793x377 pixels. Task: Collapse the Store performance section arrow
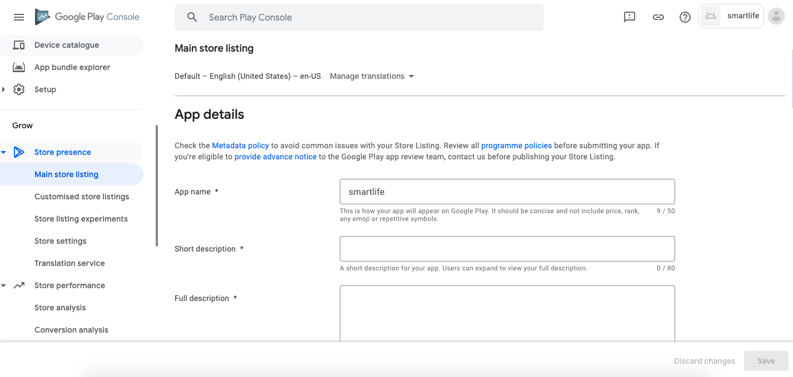point(4,285)
